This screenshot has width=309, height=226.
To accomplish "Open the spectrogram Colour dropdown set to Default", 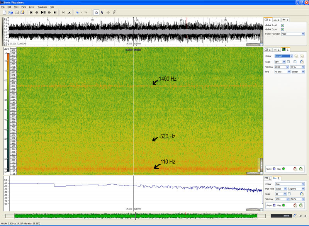I will pyautogui.click(x=284, y=56).
